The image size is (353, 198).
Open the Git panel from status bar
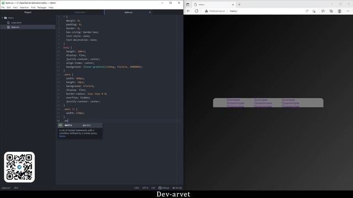[x=177, y=188]
